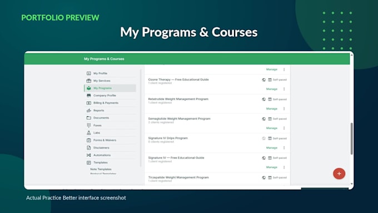Viewport: 378px width, 213px height.
Task: Click the Faxes keypad icon
Action: (x=89, y=125)
